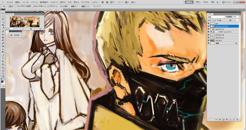The height and width of the screenshot is (130, 246).
Task: Click lock image pixels brush icon
Action: point(216,20)
